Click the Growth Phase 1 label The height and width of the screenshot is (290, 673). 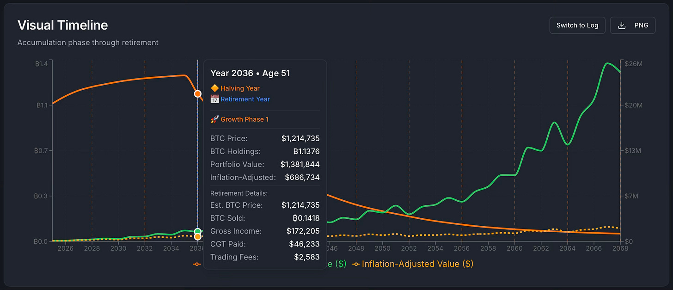(245, 119)
